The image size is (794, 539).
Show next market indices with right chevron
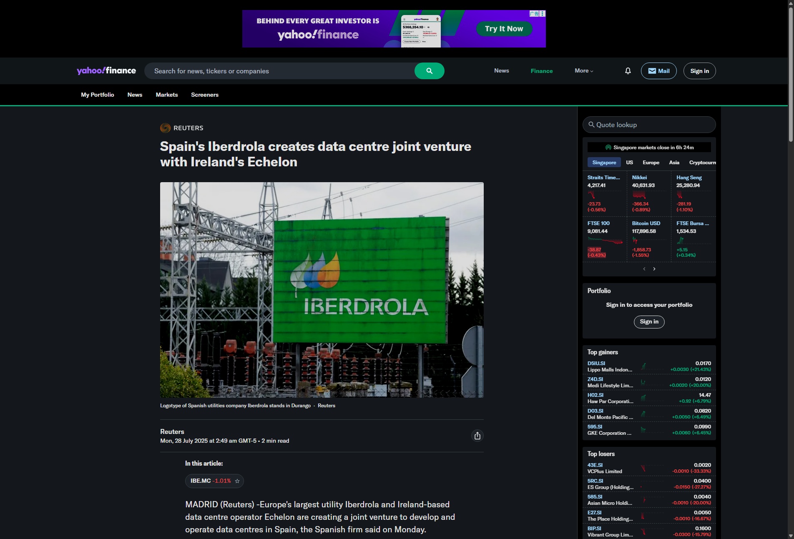coord(654,269)
